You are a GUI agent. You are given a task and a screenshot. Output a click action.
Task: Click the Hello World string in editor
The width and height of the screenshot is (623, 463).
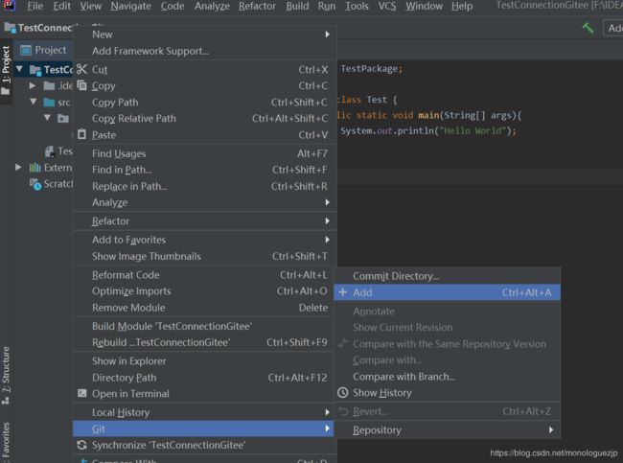pyautogui.click(x=472, y=130)
